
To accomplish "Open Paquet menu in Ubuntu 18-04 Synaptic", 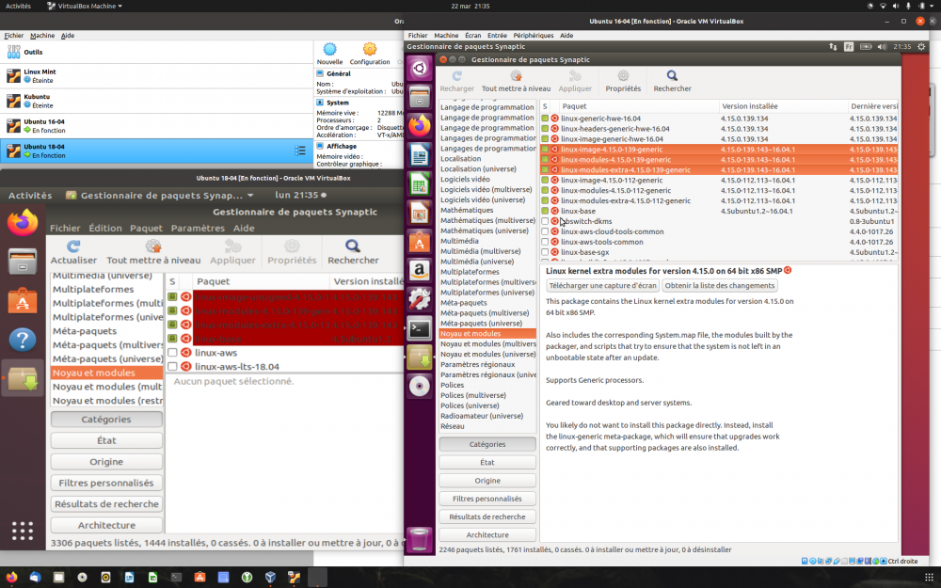I will [146, 228].
